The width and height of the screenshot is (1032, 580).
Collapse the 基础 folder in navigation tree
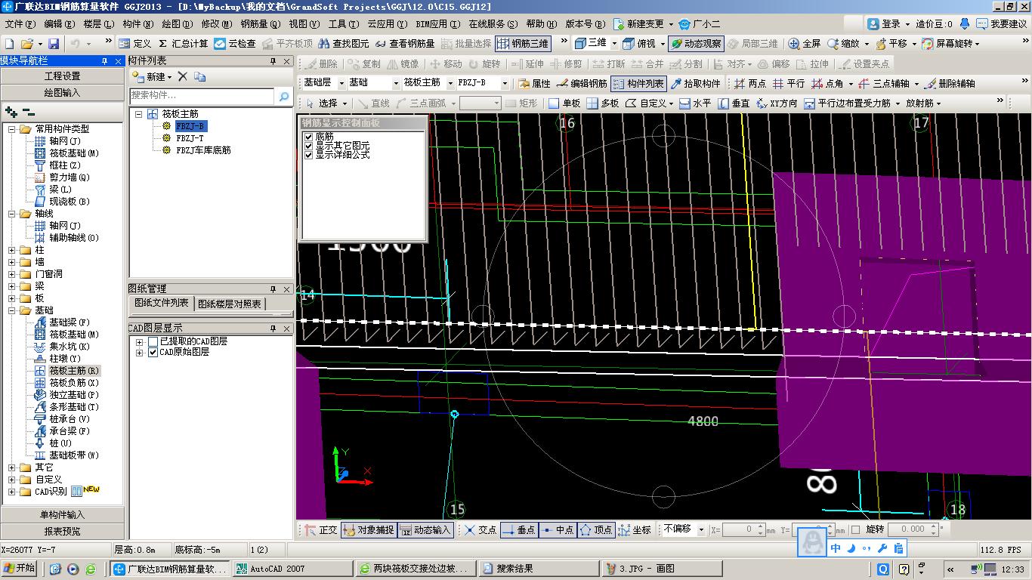12,310
